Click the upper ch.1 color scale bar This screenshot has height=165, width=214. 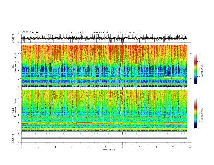click(196, 69)
